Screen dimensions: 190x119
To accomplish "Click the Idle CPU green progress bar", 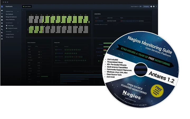I will coord(45,77).
